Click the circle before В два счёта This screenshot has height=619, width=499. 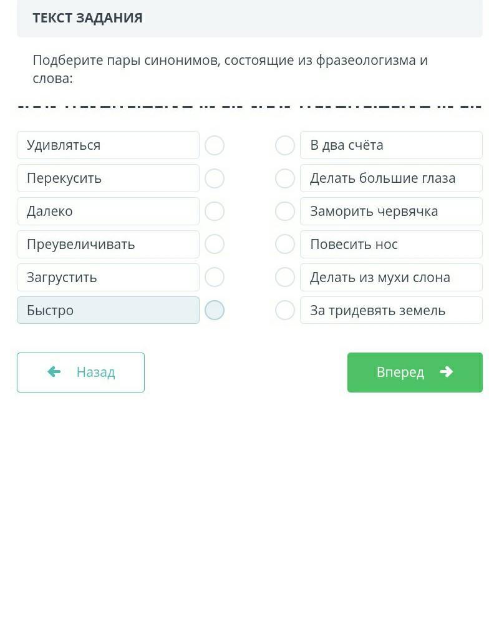(285, 145)
